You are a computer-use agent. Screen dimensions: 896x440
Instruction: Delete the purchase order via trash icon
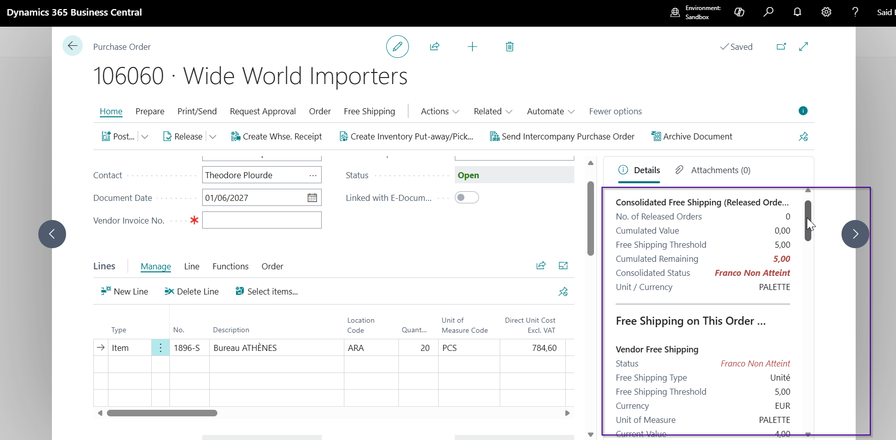510,46
